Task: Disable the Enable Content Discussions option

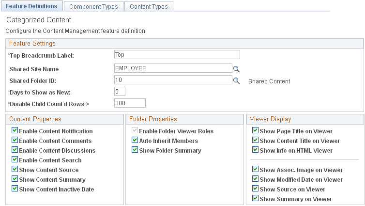Action: pyautogui.click(x=15, y=150)
